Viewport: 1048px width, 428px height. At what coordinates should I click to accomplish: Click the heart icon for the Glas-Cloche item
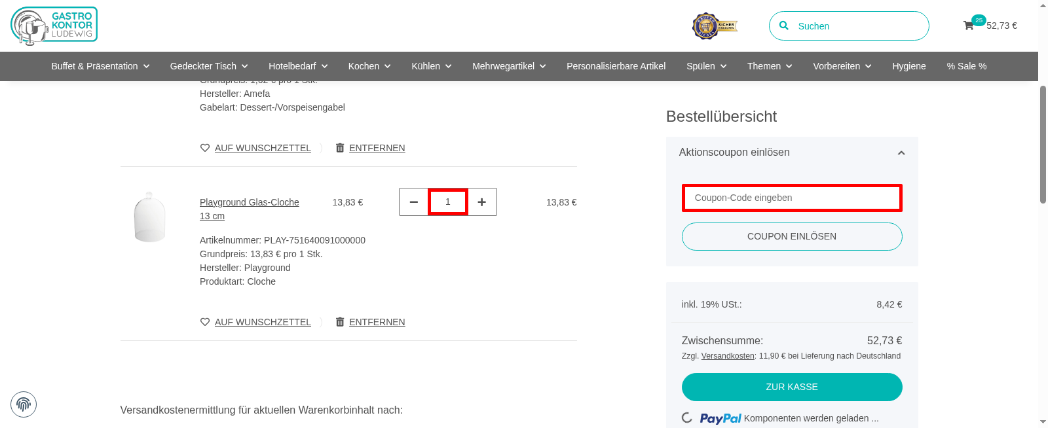pos(204,321)
